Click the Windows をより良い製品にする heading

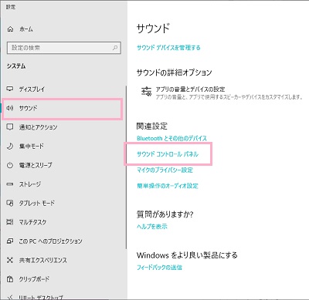tap(187, 255)
